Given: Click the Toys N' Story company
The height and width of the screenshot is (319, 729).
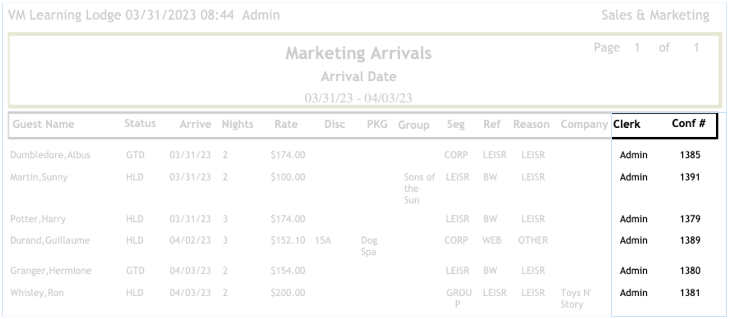Looking at the screenshot, I should point(576,298).
